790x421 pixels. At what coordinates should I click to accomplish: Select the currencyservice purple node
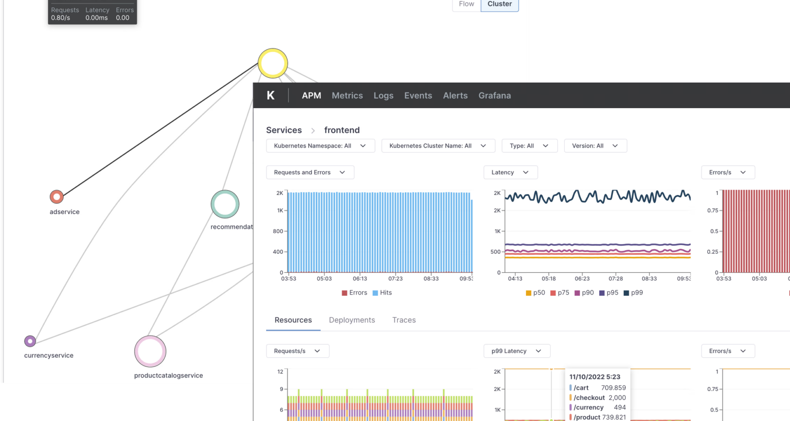pos(30,341)
